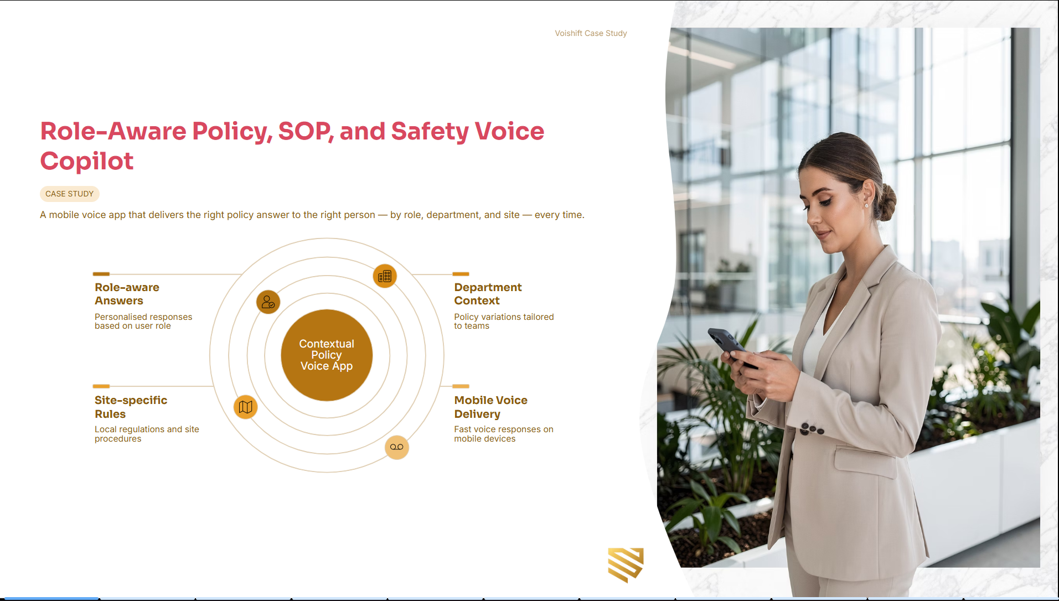This screenshot has height=601, width=1059.
Task: Select the folded map Site-specific Rules icon
Action: point(245,407)
